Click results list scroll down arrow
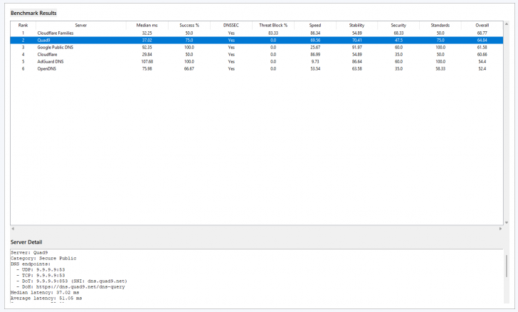Screen dimensions: 518x312 (507, 223)
